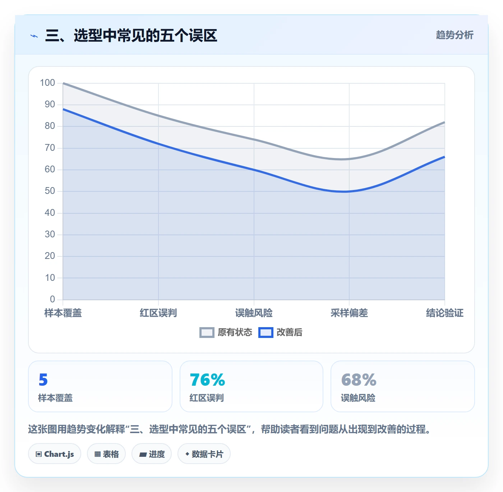The image size is (503, 492).
Task: Click the 0 y-axis tick label
Action: [x=52, y=299]
